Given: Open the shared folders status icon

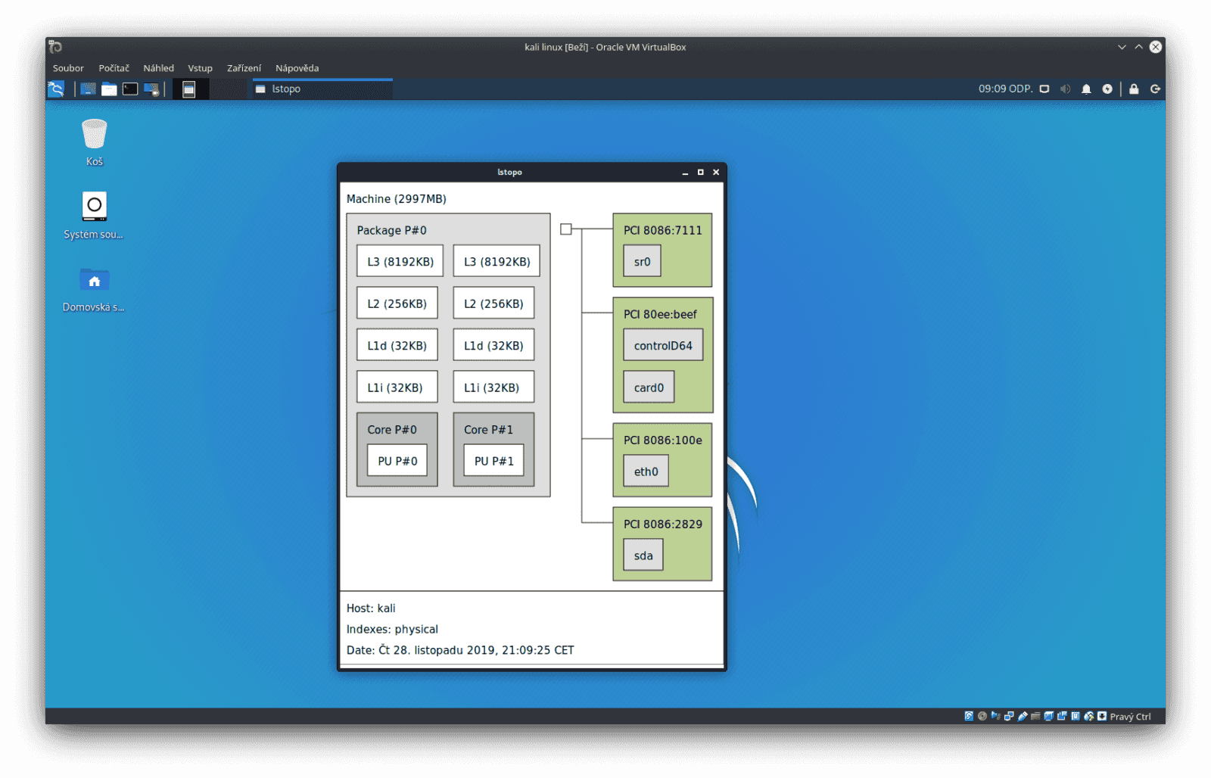Looking at the screenshot, I should (1035, 716).
